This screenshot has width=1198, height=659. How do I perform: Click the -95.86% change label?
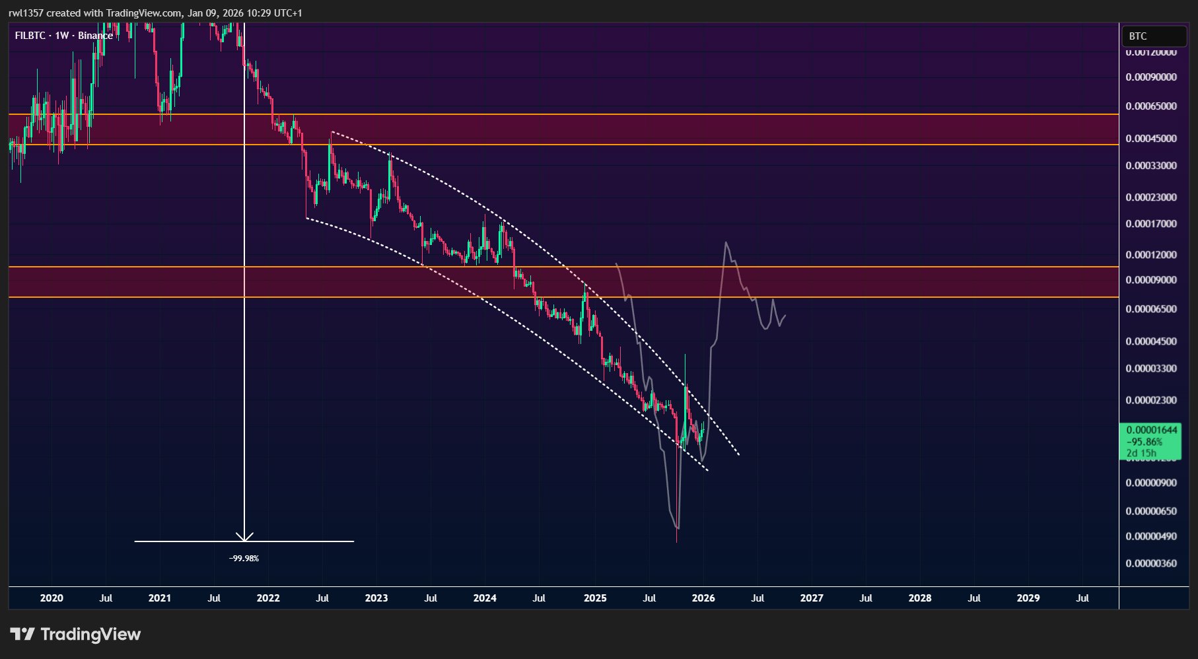[1144, 442]
